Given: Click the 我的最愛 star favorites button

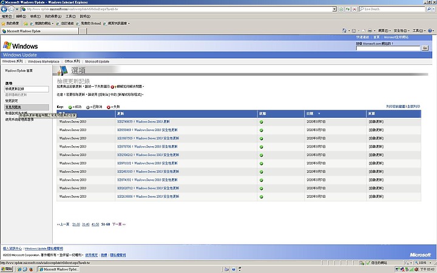Looking at the screenshot, I should pyautogui.click(x=10, y=24).
